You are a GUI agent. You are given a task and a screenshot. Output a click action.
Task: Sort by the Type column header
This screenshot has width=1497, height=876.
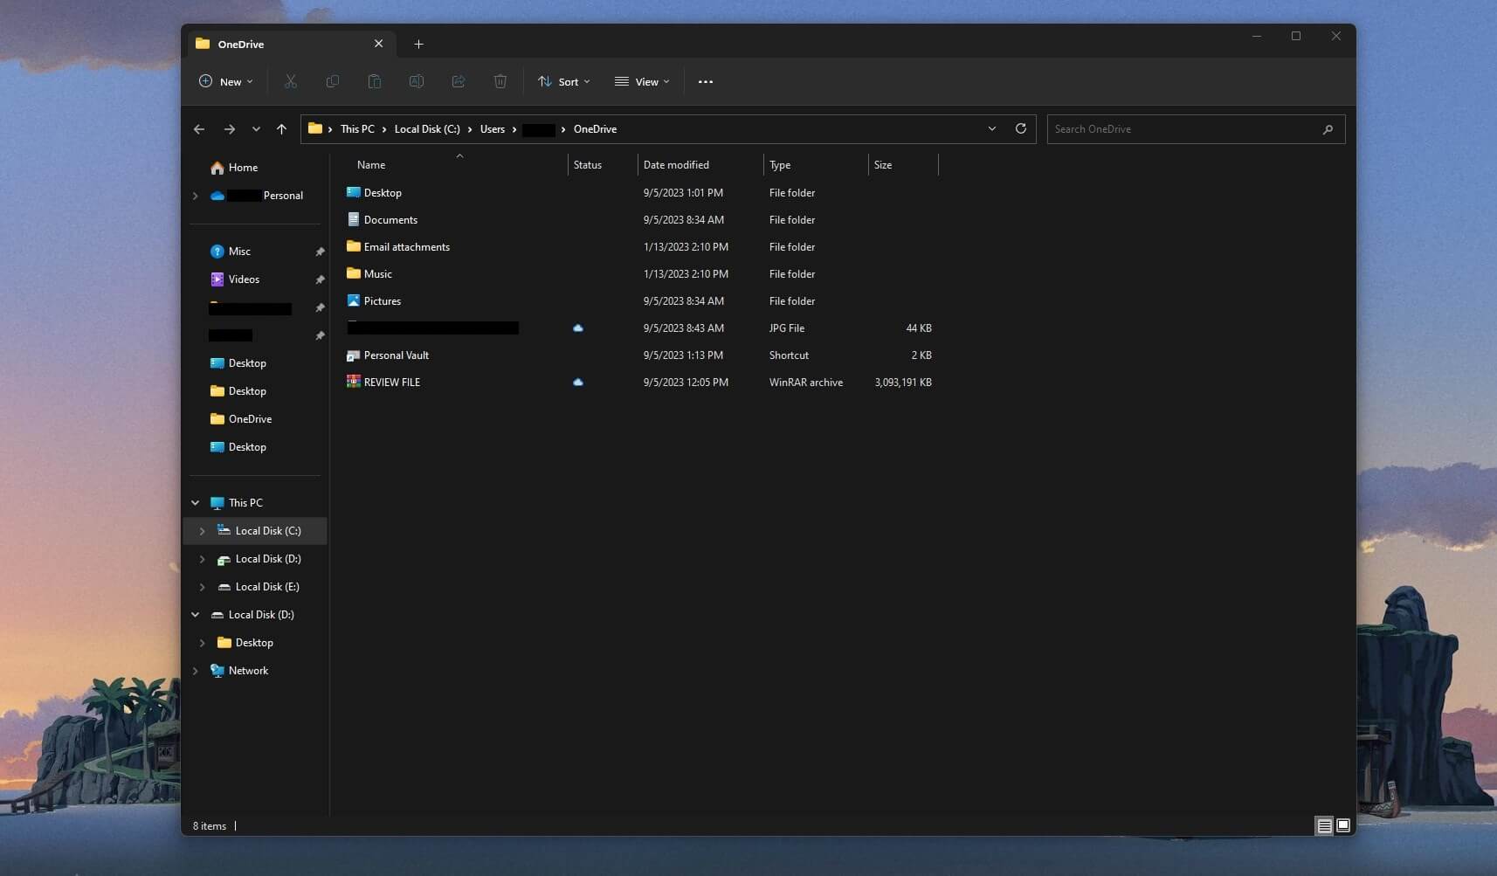780,164
